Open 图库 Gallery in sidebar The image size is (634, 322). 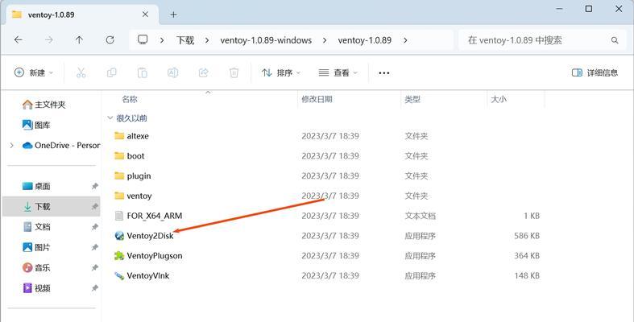coord(36,126)
